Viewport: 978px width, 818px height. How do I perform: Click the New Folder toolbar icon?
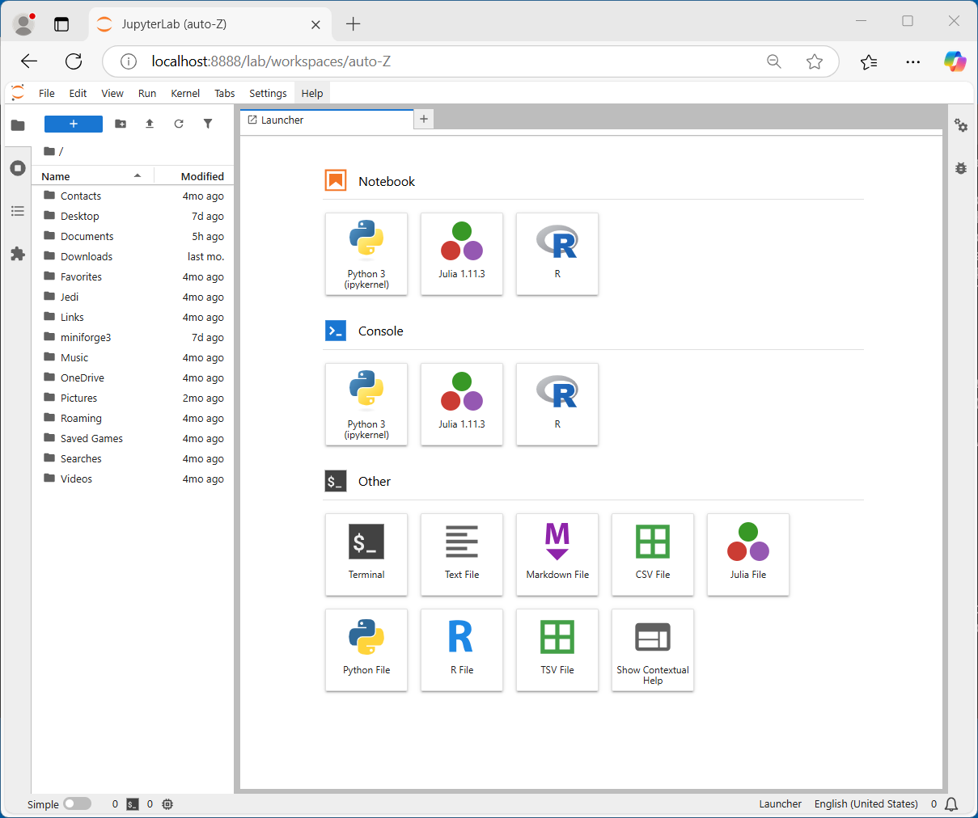[x=121, y=124]
